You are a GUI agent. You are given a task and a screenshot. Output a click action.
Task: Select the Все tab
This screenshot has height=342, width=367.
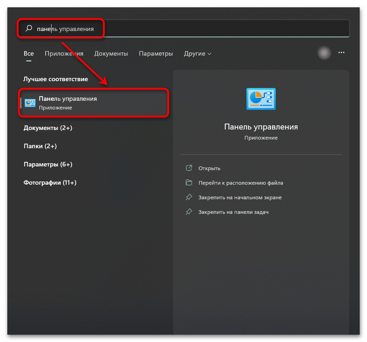point(29,53)
